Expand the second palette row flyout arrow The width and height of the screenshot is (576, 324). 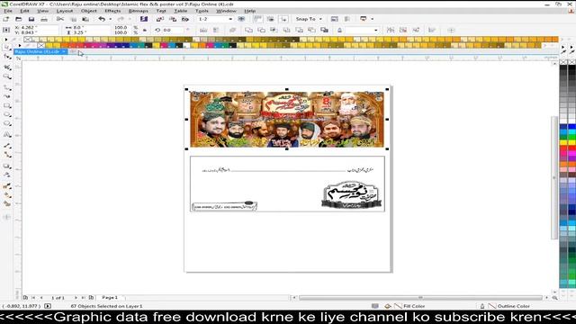pos(20,46)
